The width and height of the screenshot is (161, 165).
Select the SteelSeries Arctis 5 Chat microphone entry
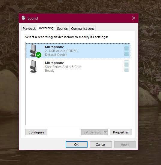pyautogui.click(x=78, y=66)
